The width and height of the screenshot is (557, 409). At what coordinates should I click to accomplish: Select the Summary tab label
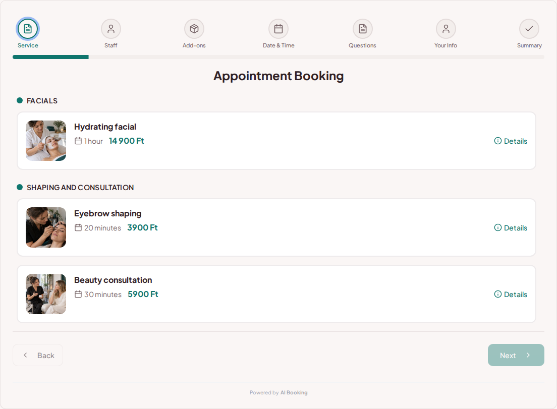[529, 45]
